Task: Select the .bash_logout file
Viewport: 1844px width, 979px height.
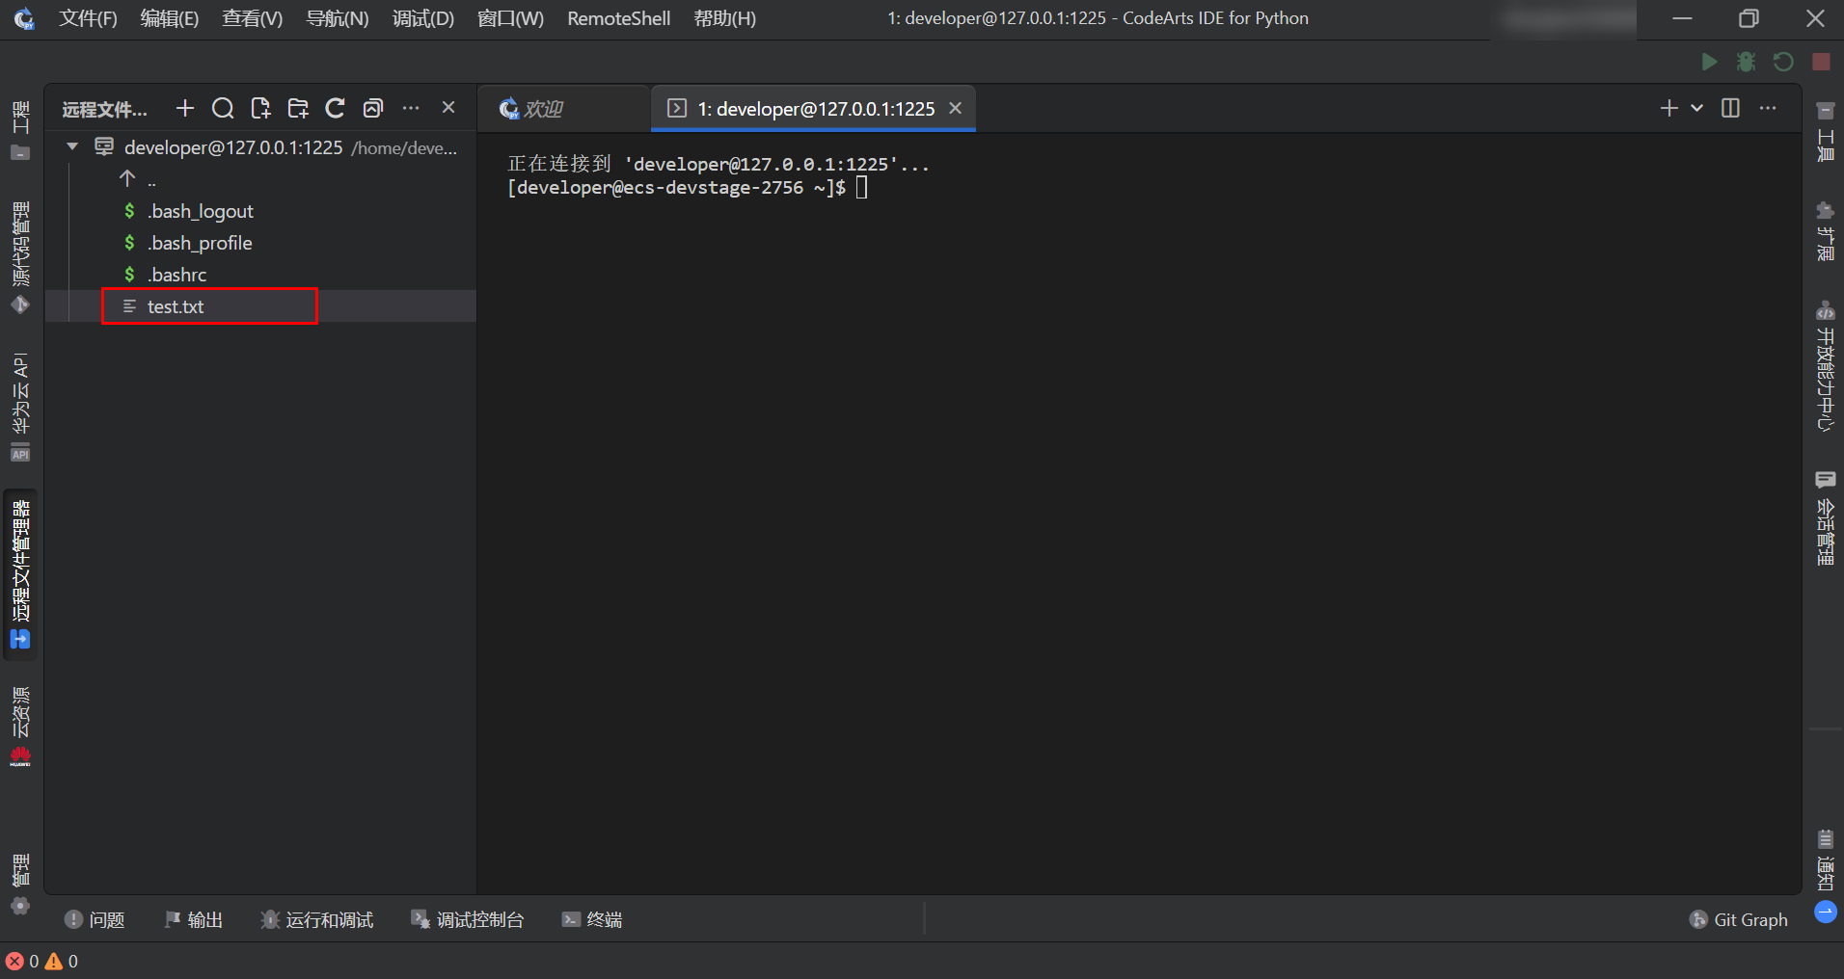Action: click(x=200, y=211)
